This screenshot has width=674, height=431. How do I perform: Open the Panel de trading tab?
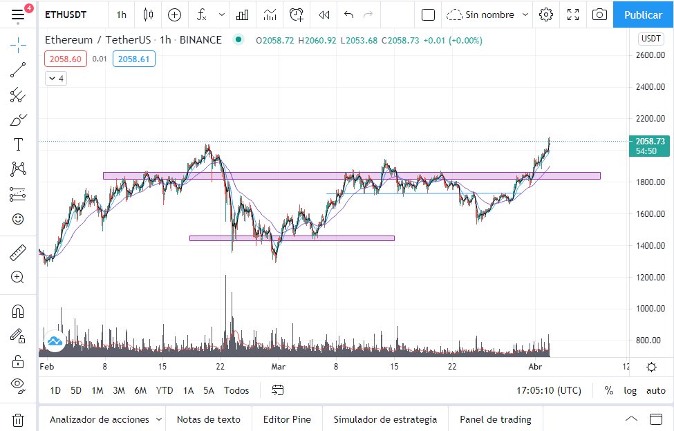point(495,419)
